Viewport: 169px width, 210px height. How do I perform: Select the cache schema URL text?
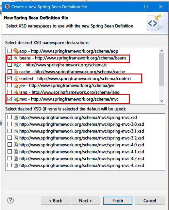coord(80,72)
